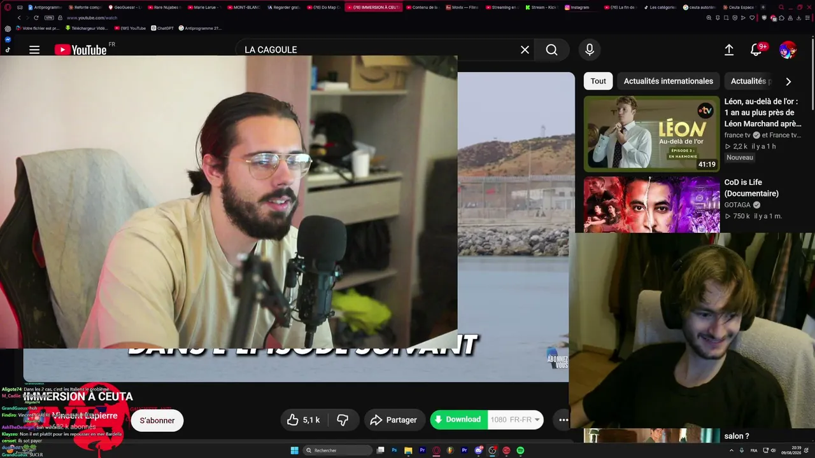Open File Explorer from the taskbar
This screenshot has height=458, width=815.
coord(408,450)
